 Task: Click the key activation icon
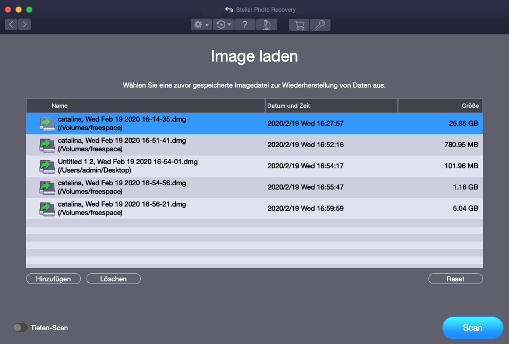point(320,24)
